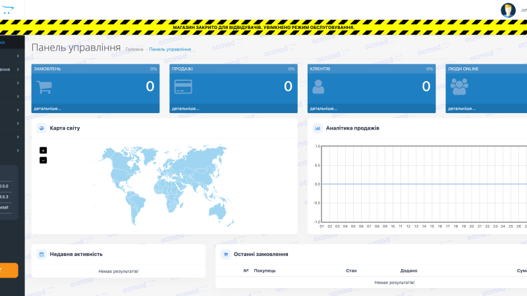Click ЗАМОВЛЕНЬ tile title
The height and width of the screenshot is (296, 527).
tap(47, 69)
